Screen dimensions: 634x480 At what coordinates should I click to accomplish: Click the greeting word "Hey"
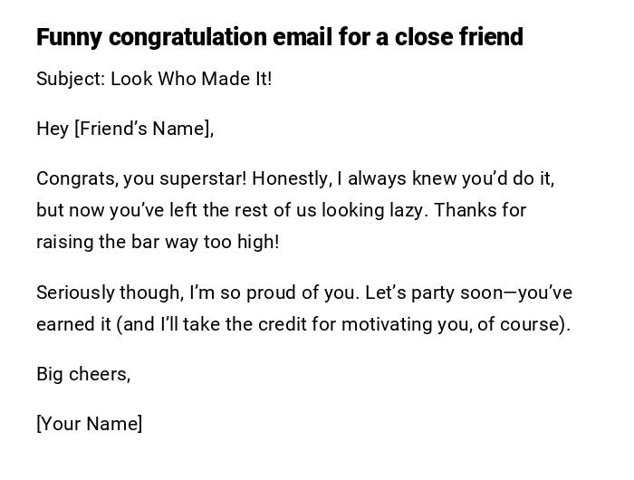click(x=53, y=129)
